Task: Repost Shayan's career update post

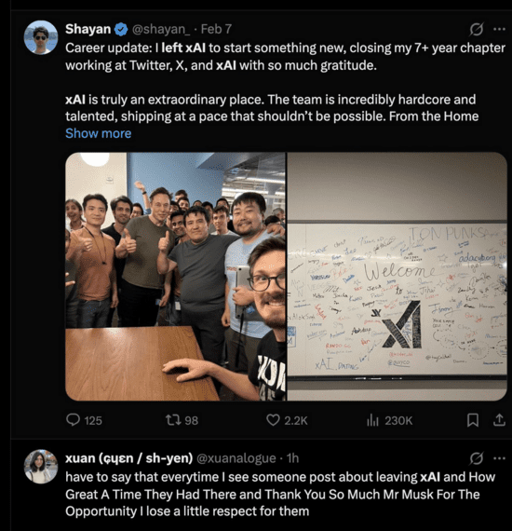Action: click(182, 420)
